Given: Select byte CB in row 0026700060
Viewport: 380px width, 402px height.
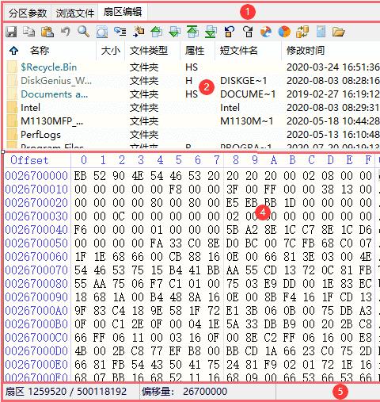Looking at the screenshot, I should tap(176, 257).
